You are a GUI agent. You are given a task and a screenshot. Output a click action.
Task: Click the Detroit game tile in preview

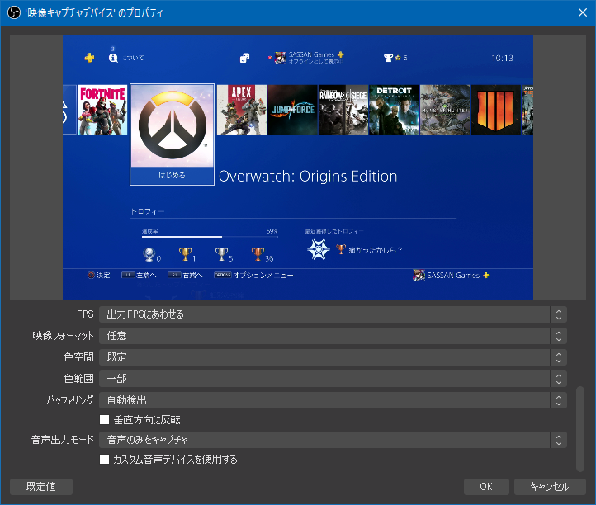pos(394,110)
